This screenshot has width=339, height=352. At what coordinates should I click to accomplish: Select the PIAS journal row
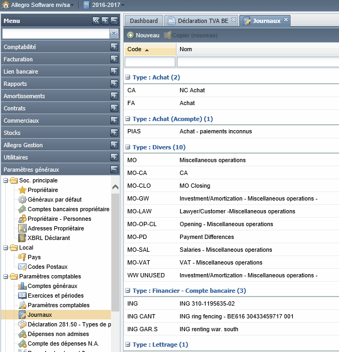tap(231, 131)
